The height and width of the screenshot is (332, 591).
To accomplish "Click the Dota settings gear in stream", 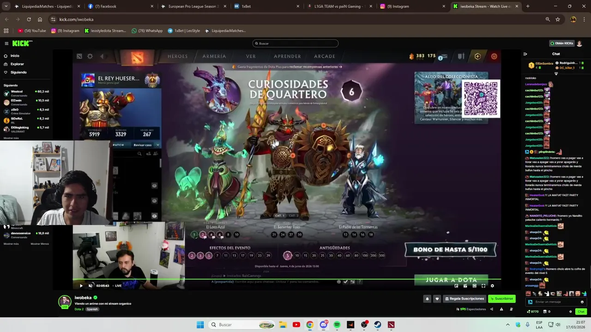I will pyautogui.click(x=90, y=56).
